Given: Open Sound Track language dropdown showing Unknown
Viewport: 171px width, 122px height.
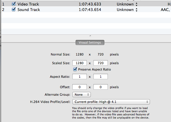Looking at the screenshot, I should (x=127, y=10).
